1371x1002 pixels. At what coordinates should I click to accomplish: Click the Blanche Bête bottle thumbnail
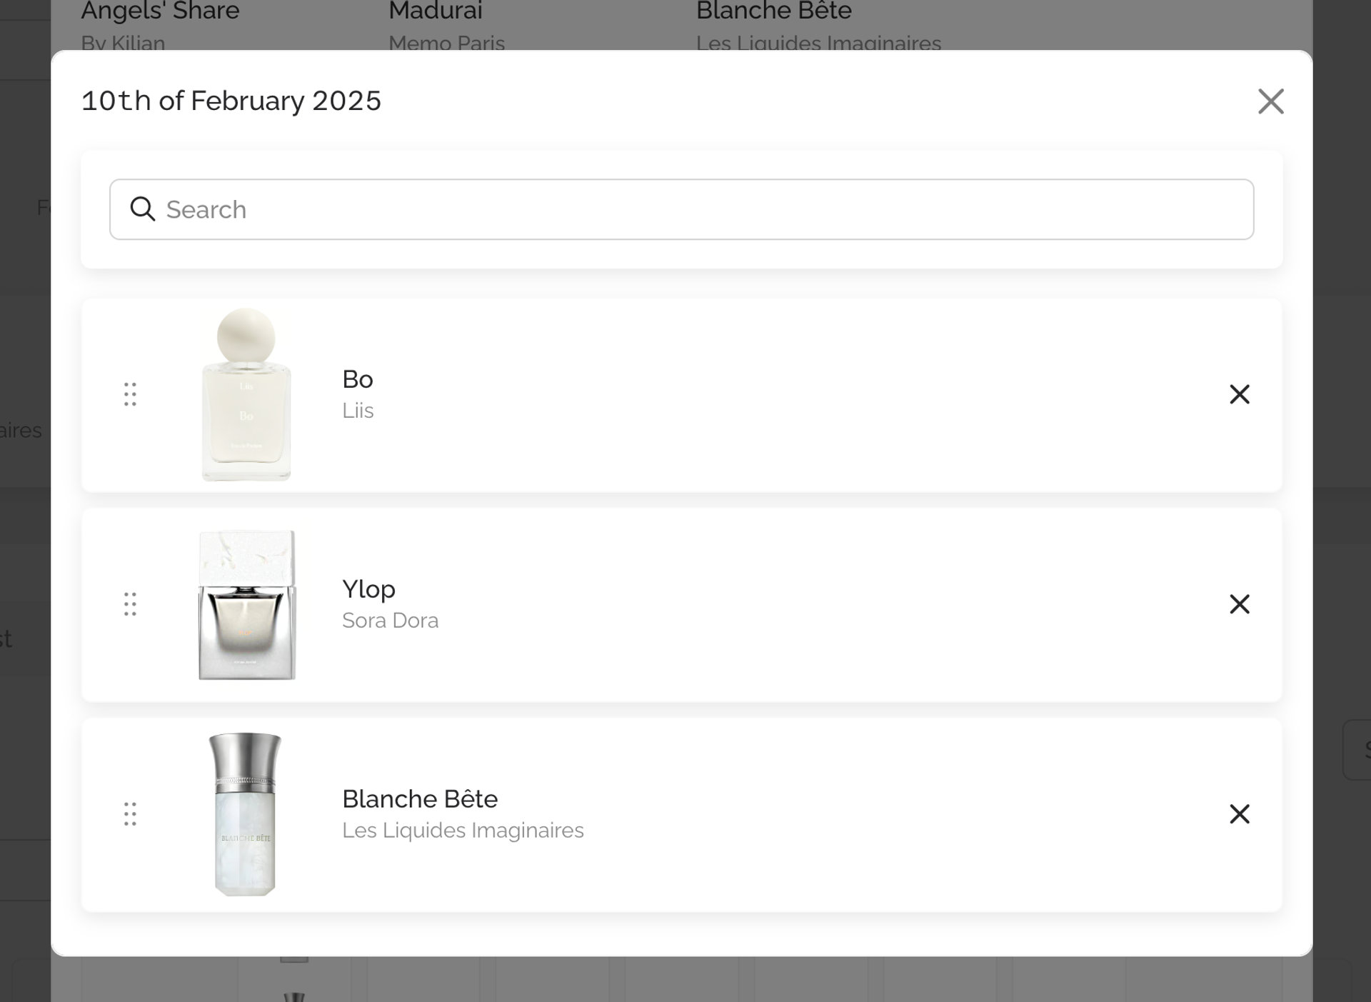coord(245,814)
